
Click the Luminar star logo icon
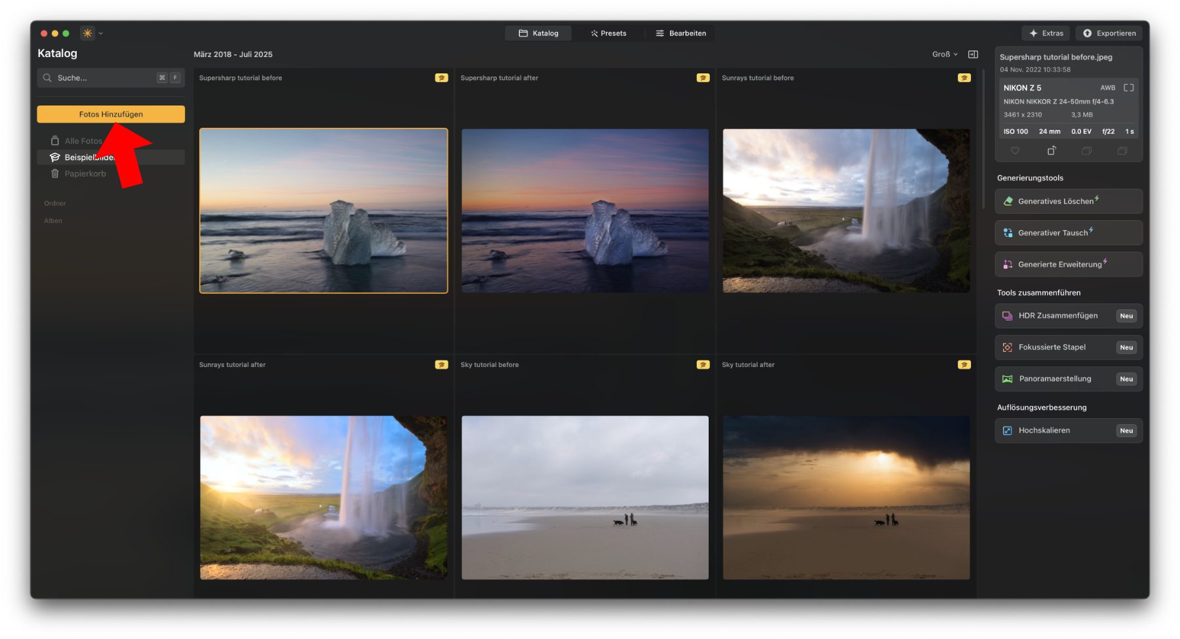[87, 33]
